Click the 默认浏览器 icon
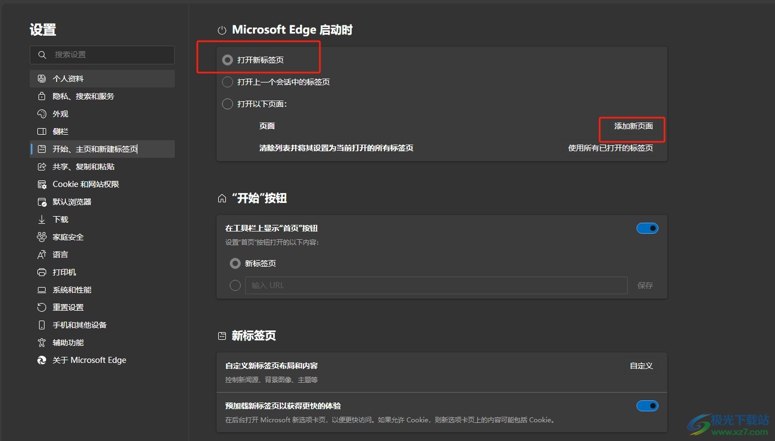 pos(42,202)
